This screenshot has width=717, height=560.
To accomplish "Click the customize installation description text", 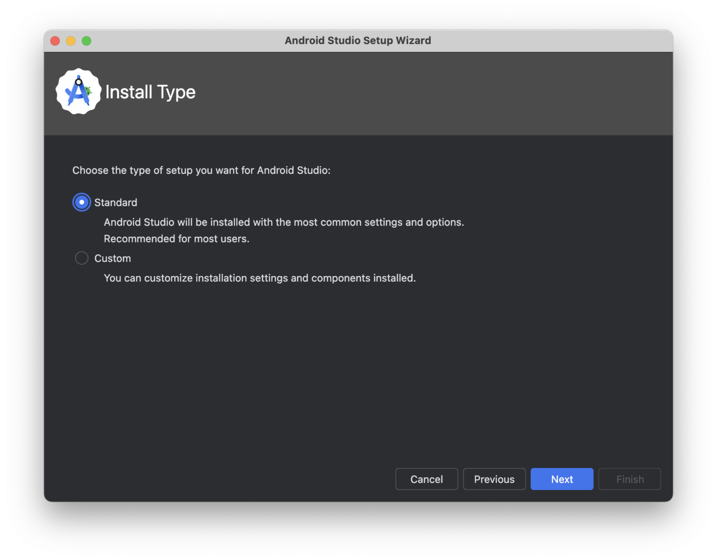I will [x=260, y=278].
